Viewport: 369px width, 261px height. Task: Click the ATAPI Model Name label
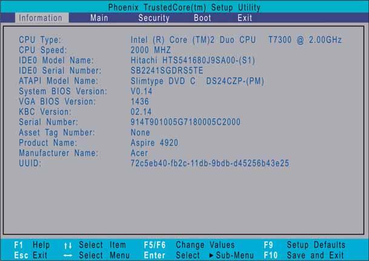[x=58, y=81]
